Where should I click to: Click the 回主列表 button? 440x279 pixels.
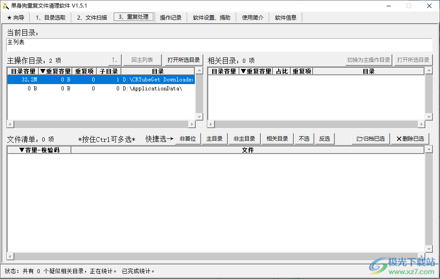pyautogui.click(x=143, y=60)
